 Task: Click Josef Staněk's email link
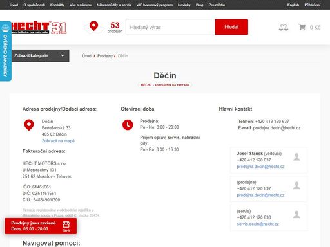(x=260, y=167)
